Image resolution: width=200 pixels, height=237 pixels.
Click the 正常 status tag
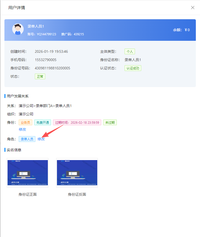point(40,76)
